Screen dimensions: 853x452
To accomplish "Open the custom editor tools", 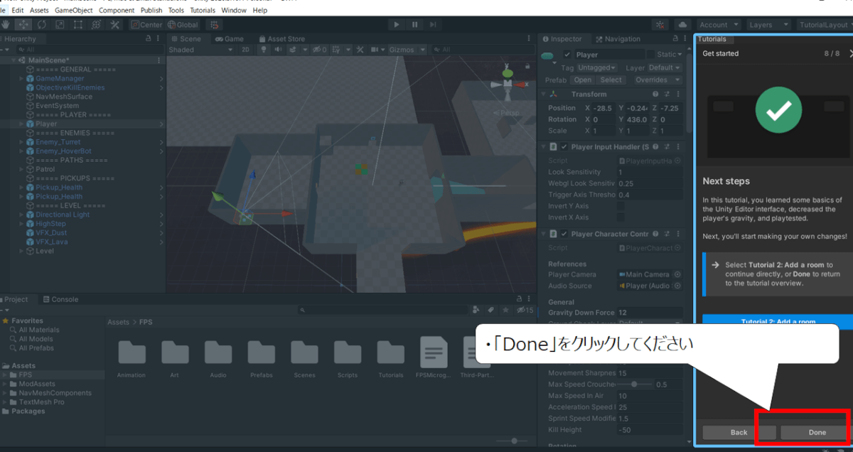I will coord(115,25).
